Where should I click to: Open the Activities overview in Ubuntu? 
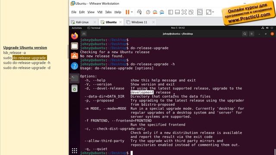[77, 28]
